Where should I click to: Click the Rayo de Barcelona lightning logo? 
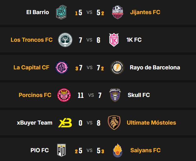[117, 67]
